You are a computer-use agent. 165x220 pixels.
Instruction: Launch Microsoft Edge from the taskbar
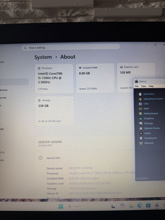click(140, 206)
